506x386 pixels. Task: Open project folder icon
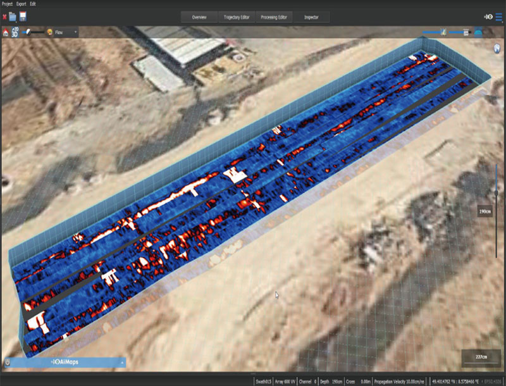(13, 16)
